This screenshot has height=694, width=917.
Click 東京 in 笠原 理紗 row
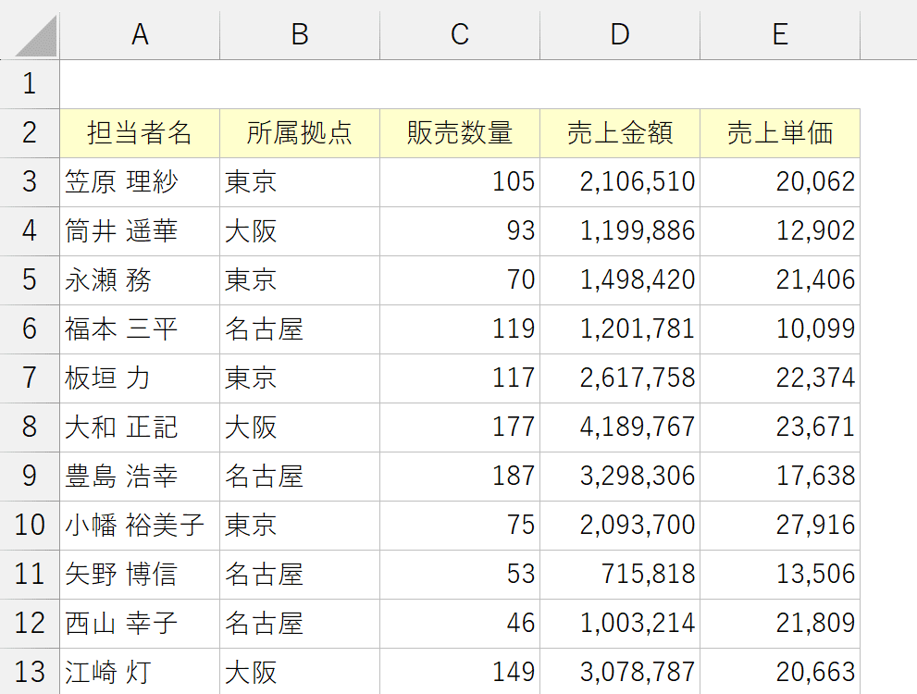pyautogui.click(x=300, y=182)
